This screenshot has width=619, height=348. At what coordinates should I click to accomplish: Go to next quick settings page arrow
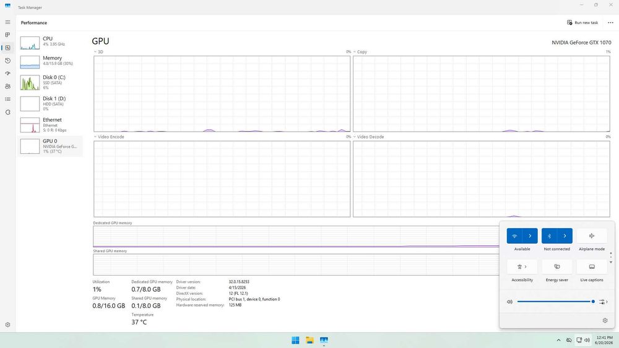point(611,262)
